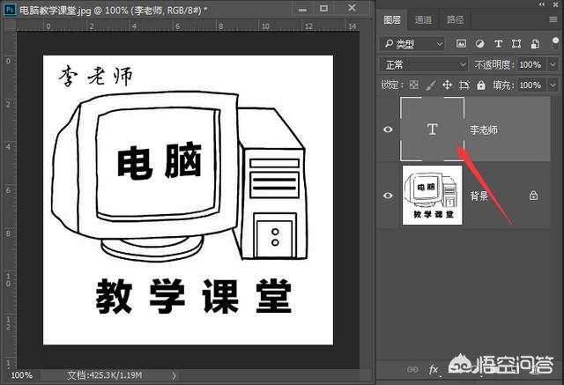564x385 pixels.
Task: Expand the 不透明度 opacity slider arrow
Action: 552,64
